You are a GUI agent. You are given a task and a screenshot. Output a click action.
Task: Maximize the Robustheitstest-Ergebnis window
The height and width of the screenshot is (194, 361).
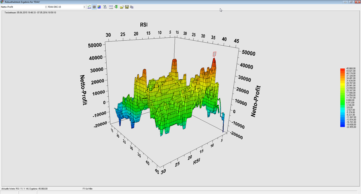pyautogui.click(x=351, y=2)
